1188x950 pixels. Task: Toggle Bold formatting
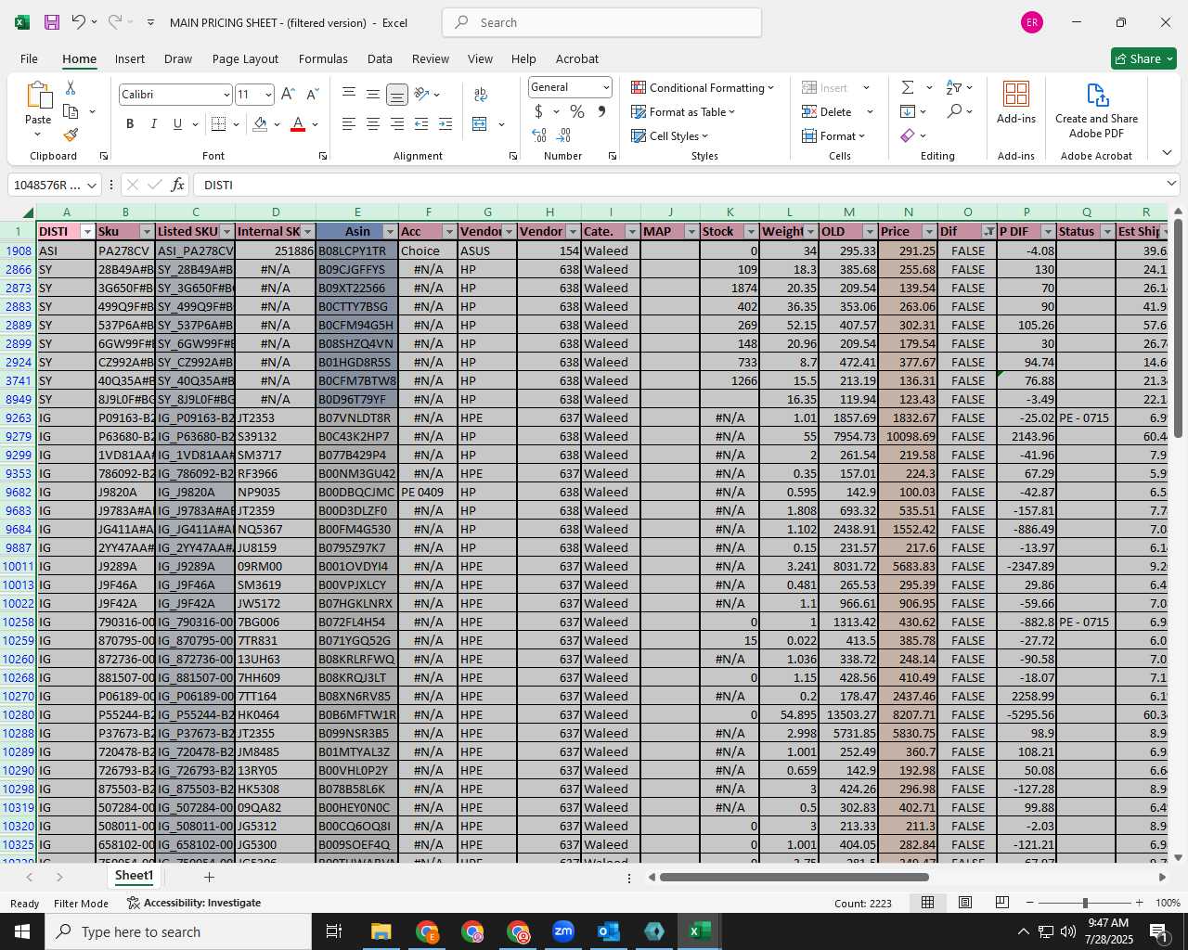tap(130, 123)
